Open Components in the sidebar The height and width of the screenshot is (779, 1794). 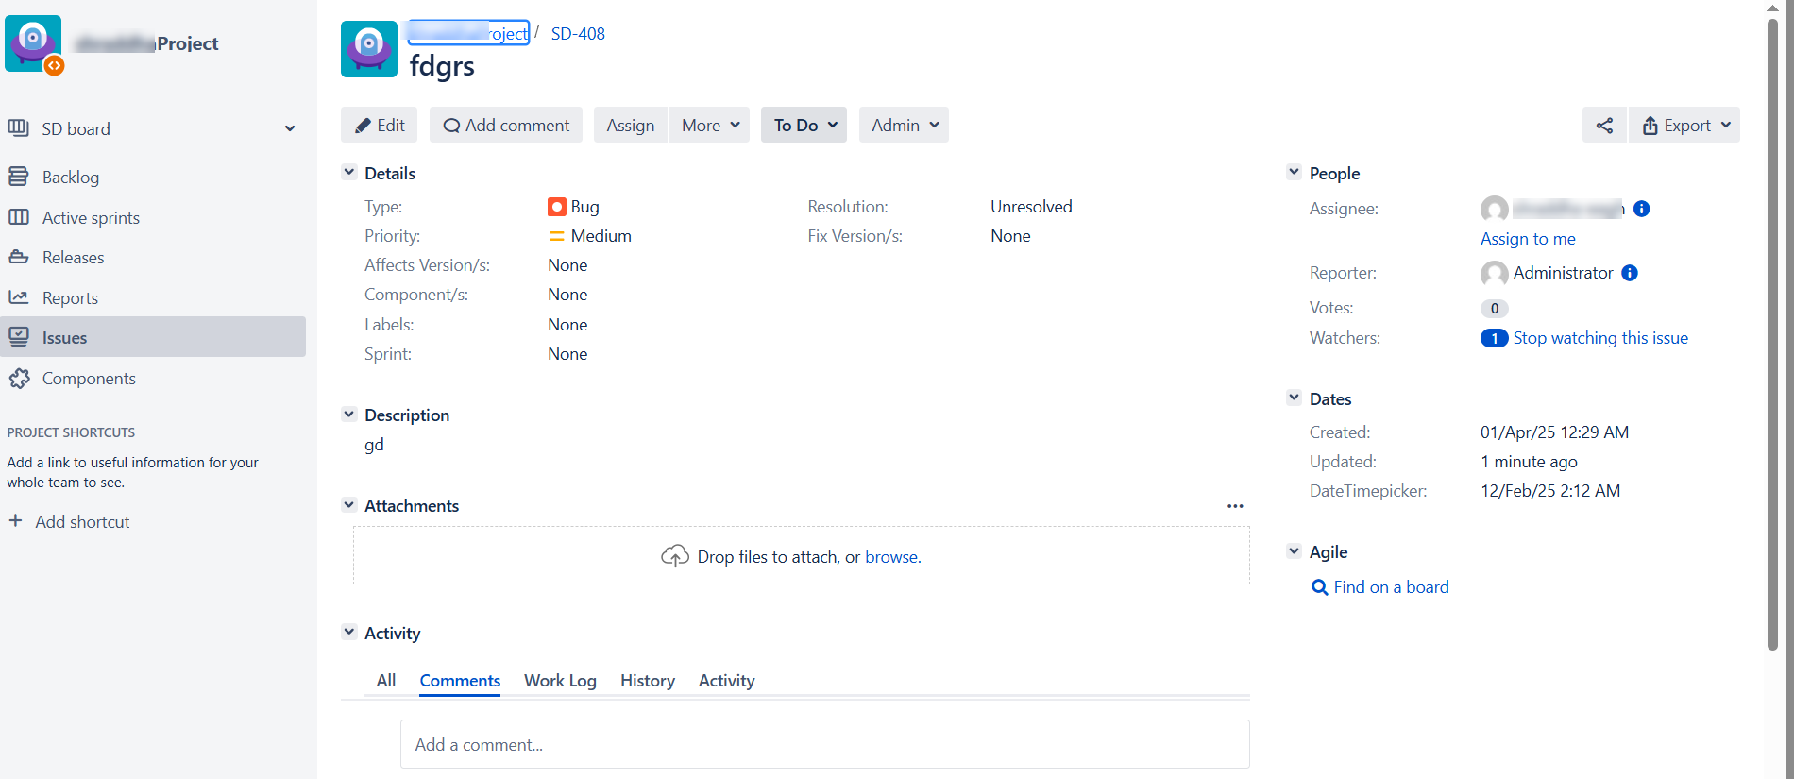point(89,379)
